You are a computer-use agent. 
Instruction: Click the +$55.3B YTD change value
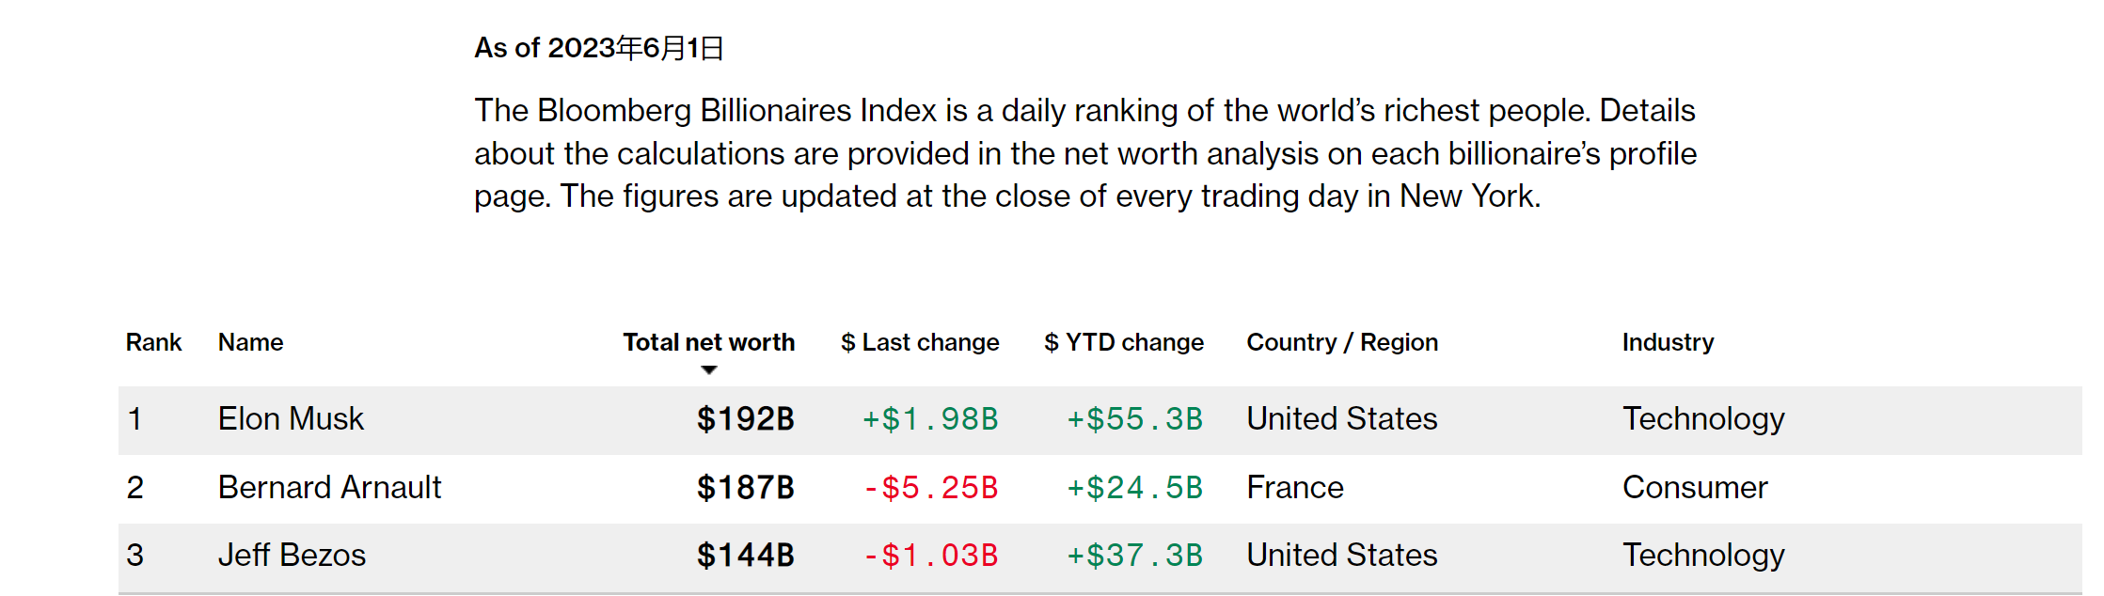tap(1134, 419)
